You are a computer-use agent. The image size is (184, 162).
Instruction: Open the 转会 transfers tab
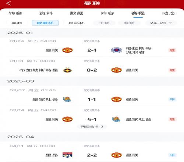[15, 13]
